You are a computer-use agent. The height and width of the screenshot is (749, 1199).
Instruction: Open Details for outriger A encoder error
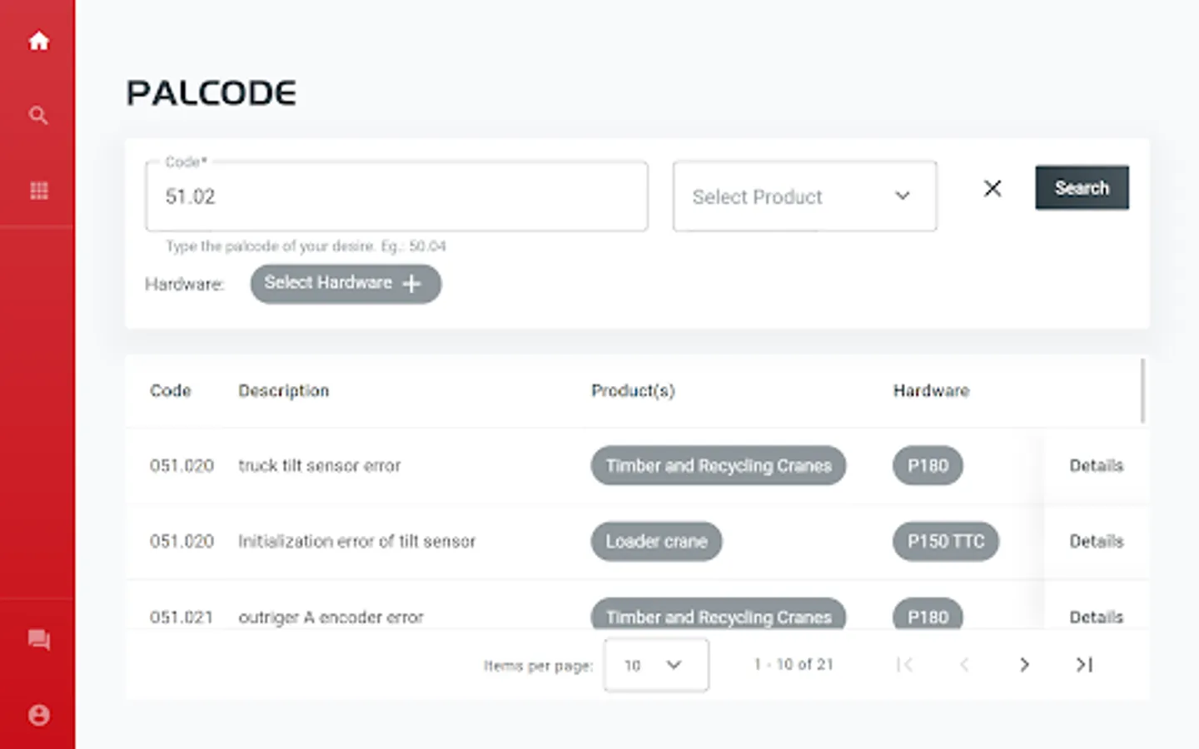[x=1096, y=617]
